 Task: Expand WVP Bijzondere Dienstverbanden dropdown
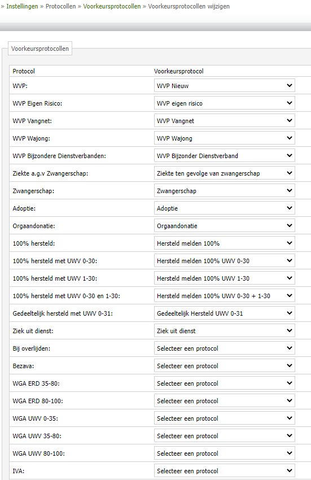[x=225, y=155]
